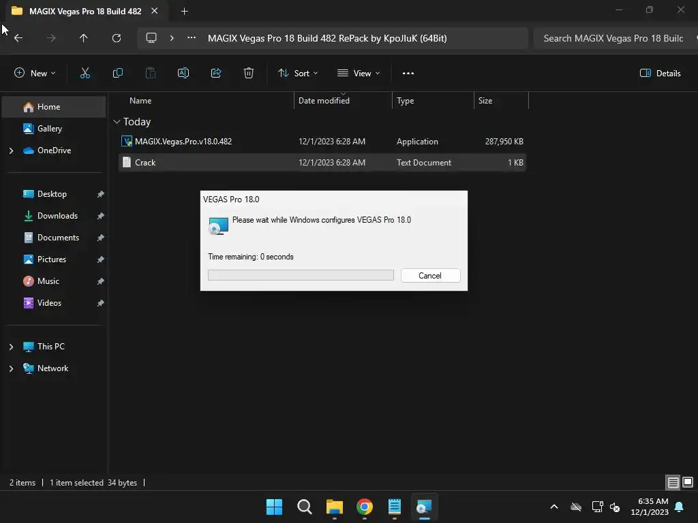Open taskbar Search

point(305,507)
